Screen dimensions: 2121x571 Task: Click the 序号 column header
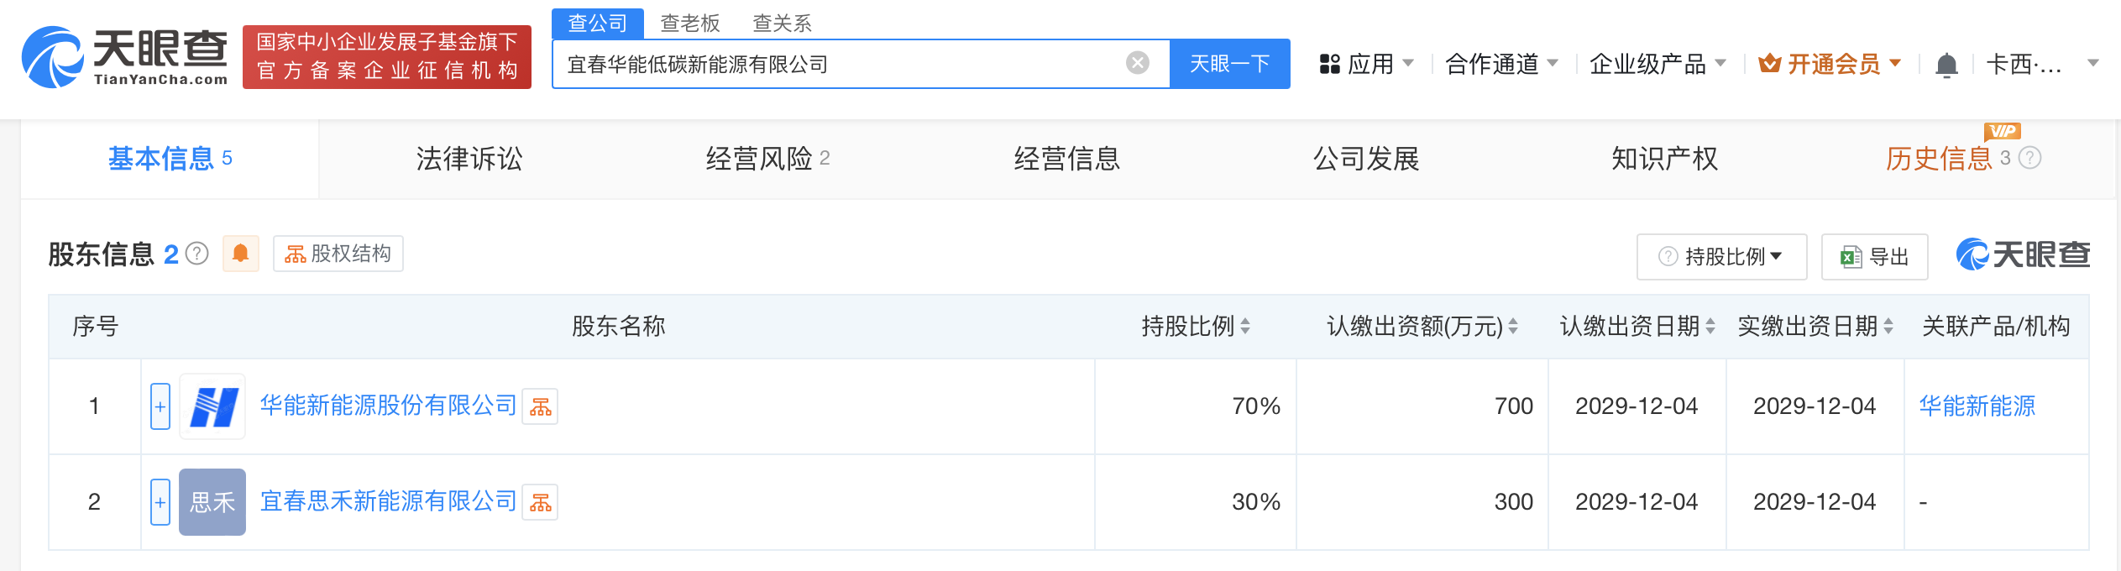point(96,327)
